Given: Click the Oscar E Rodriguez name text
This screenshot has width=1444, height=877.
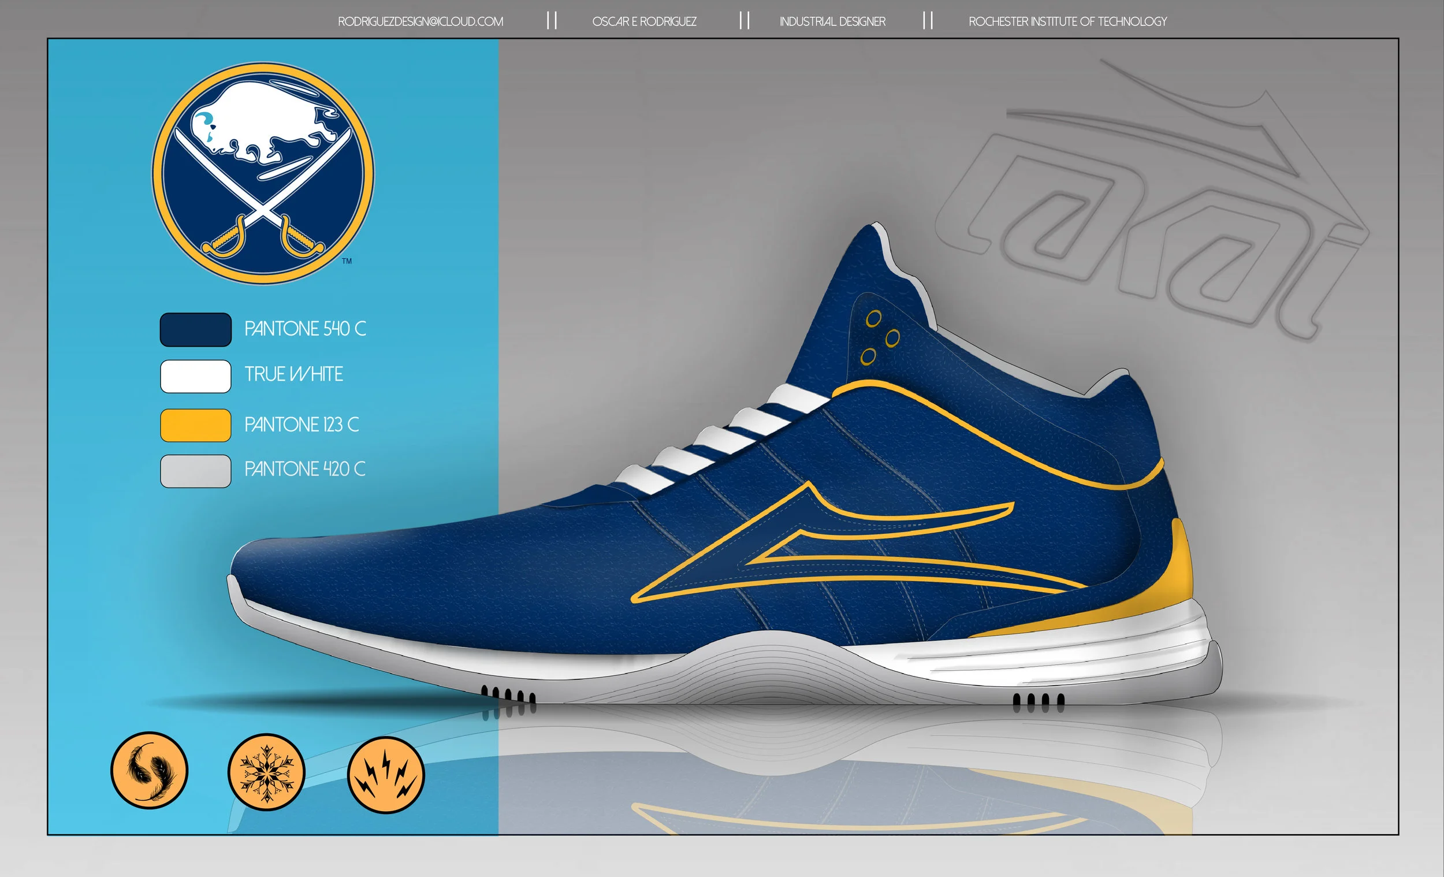Looking at the screenshot, I should pos(644,22).
